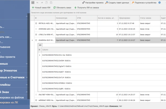Image resolution: width=166 pixels, height=109 pixels.
Task: Click the paste clipboard icon
Action: 51,2
